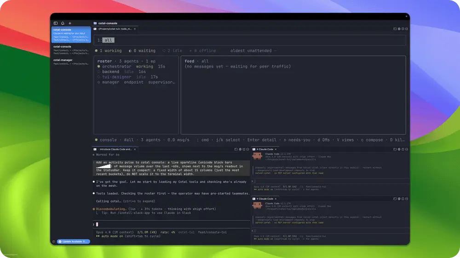Open the cotal-manager workspace
This screenshot has width=460, height=258.
[71, 62]
